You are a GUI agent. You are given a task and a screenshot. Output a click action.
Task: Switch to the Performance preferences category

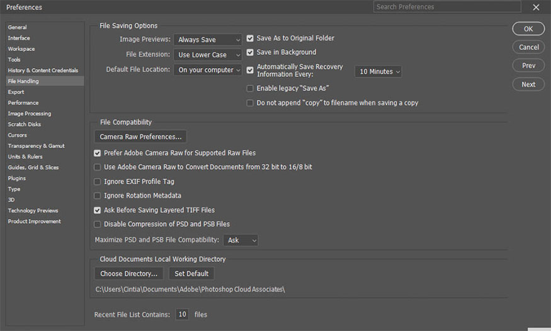coord(23,103)
